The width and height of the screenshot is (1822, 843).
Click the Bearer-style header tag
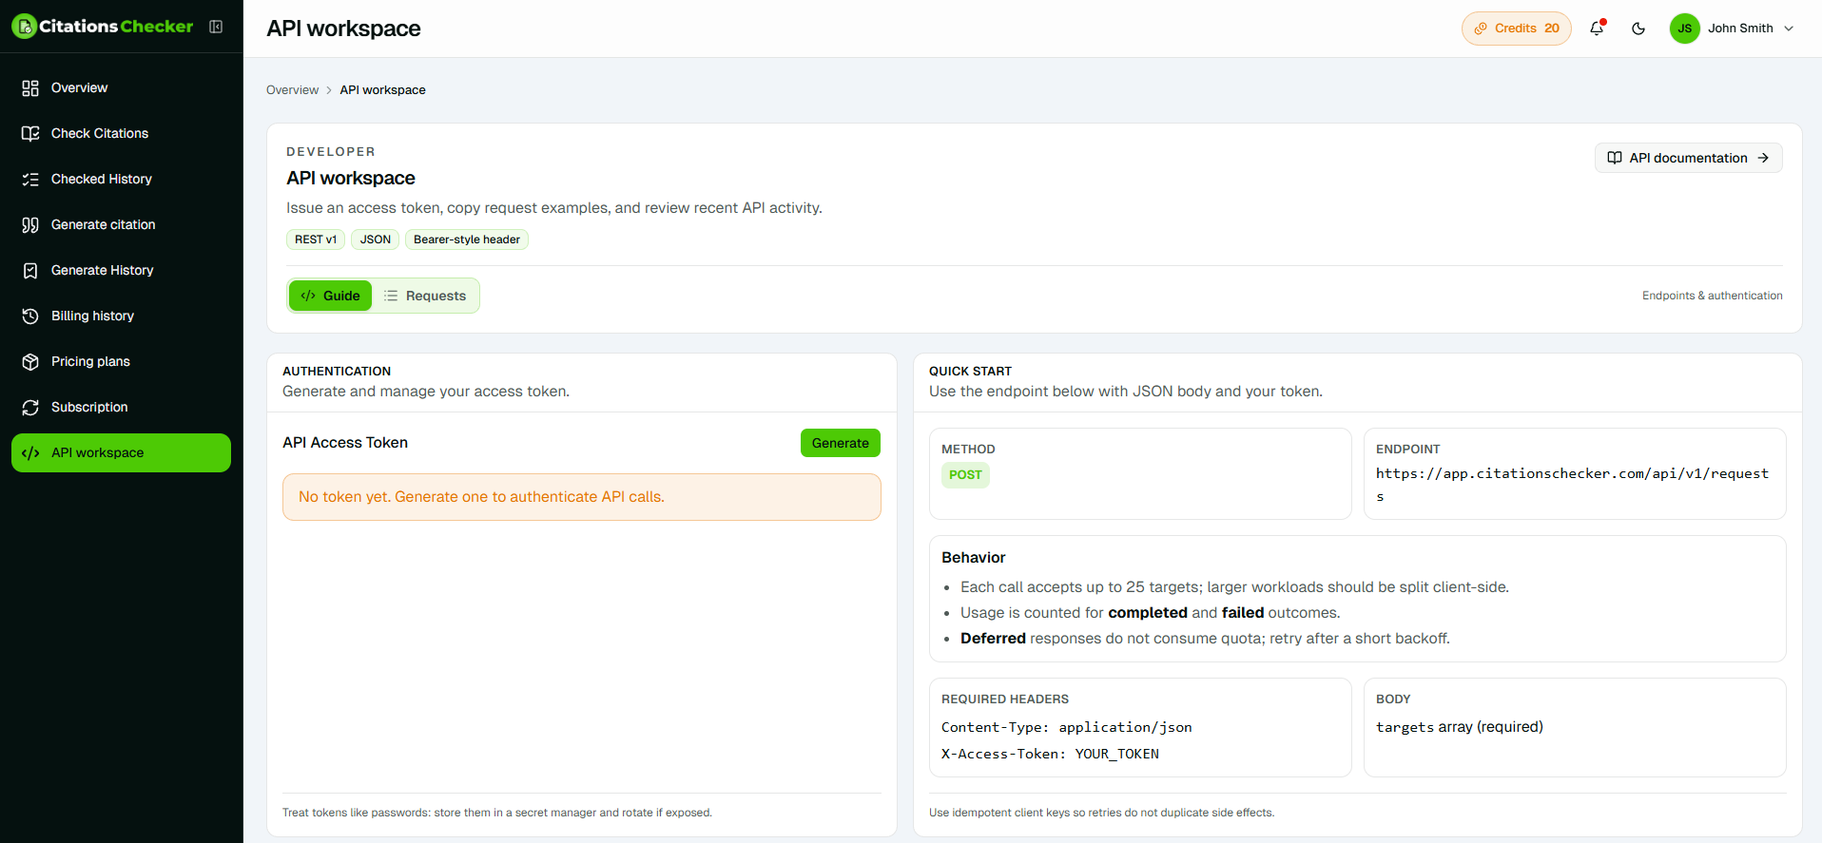pos(467,239)
